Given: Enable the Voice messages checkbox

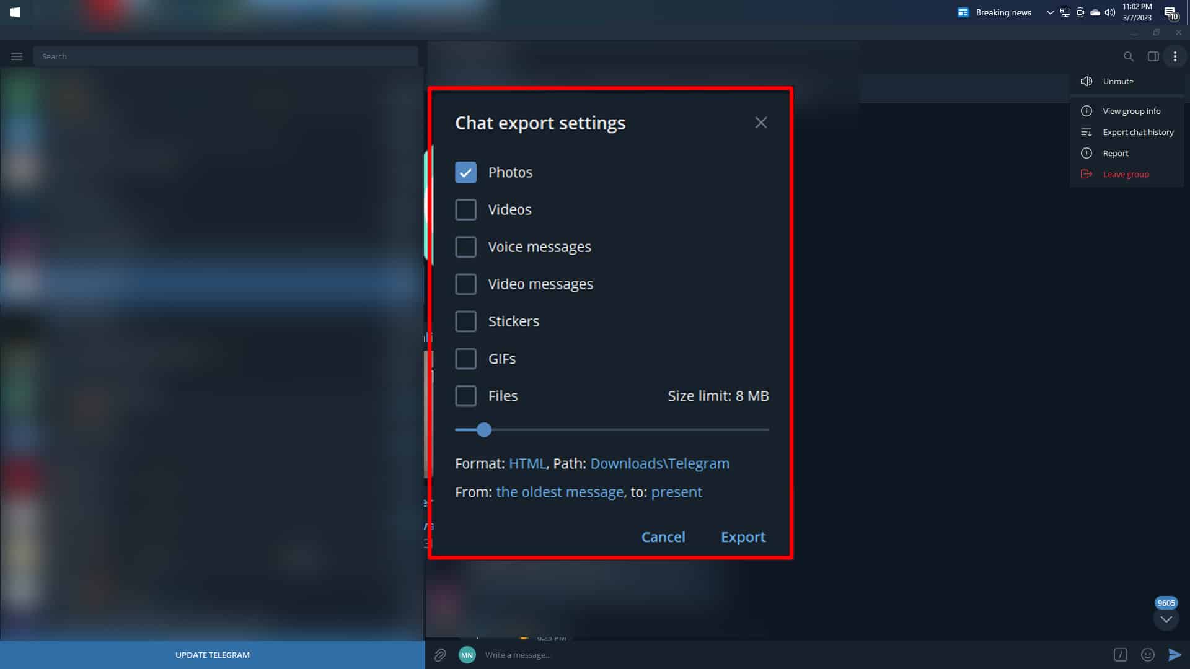Looking at the screenshot, I should tap(465, 247).
